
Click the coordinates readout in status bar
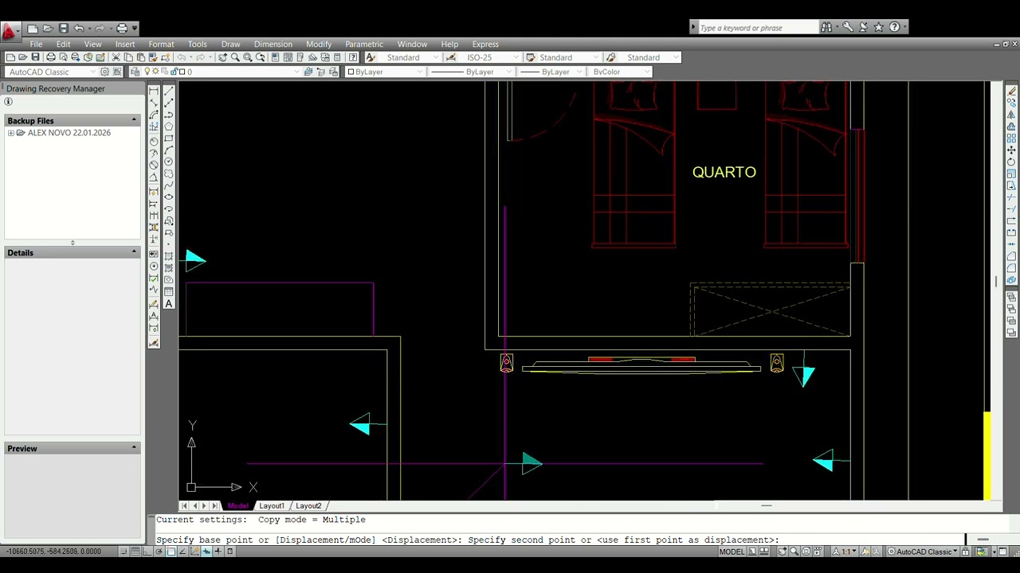(x=53, y=552)
